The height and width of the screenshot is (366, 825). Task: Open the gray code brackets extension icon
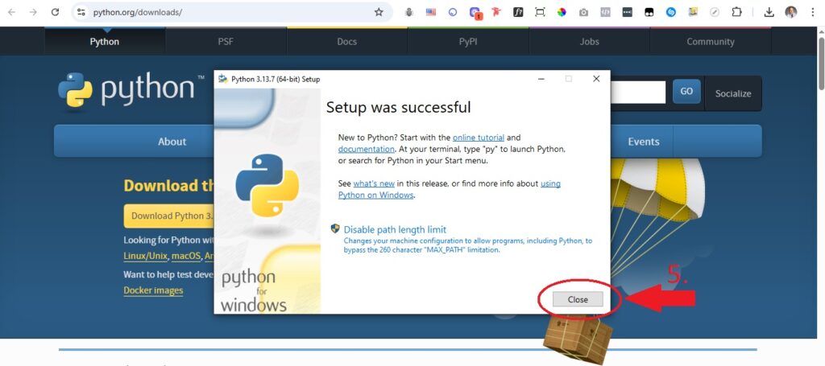coord(606,12)
